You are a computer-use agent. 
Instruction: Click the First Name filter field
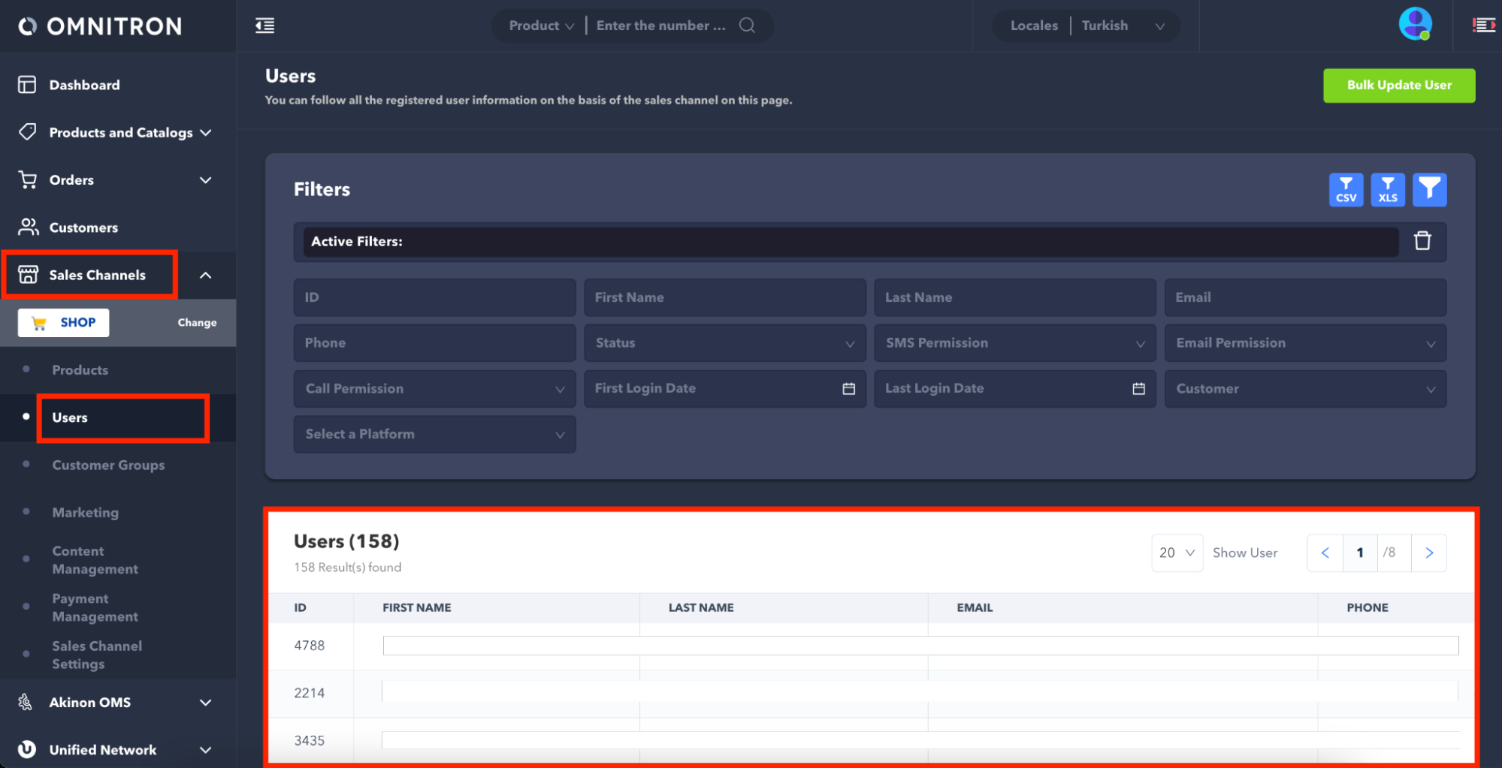coord(724,297)
